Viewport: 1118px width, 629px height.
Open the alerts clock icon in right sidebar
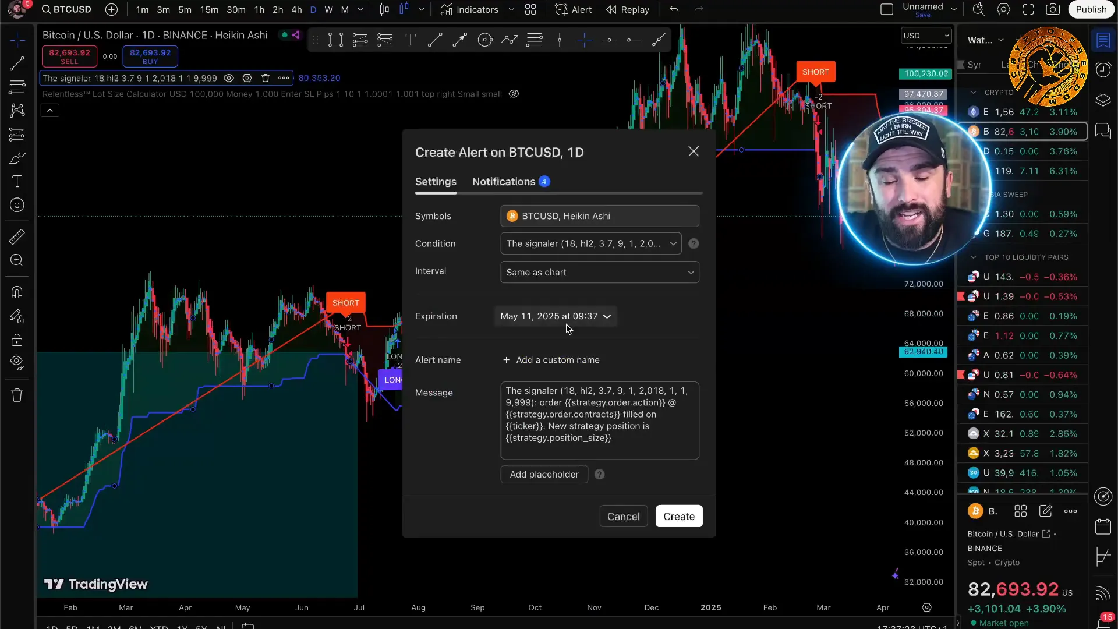1103,70
